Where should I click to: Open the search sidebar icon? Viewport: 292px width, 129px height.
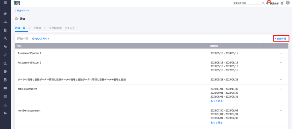[5, 38]
